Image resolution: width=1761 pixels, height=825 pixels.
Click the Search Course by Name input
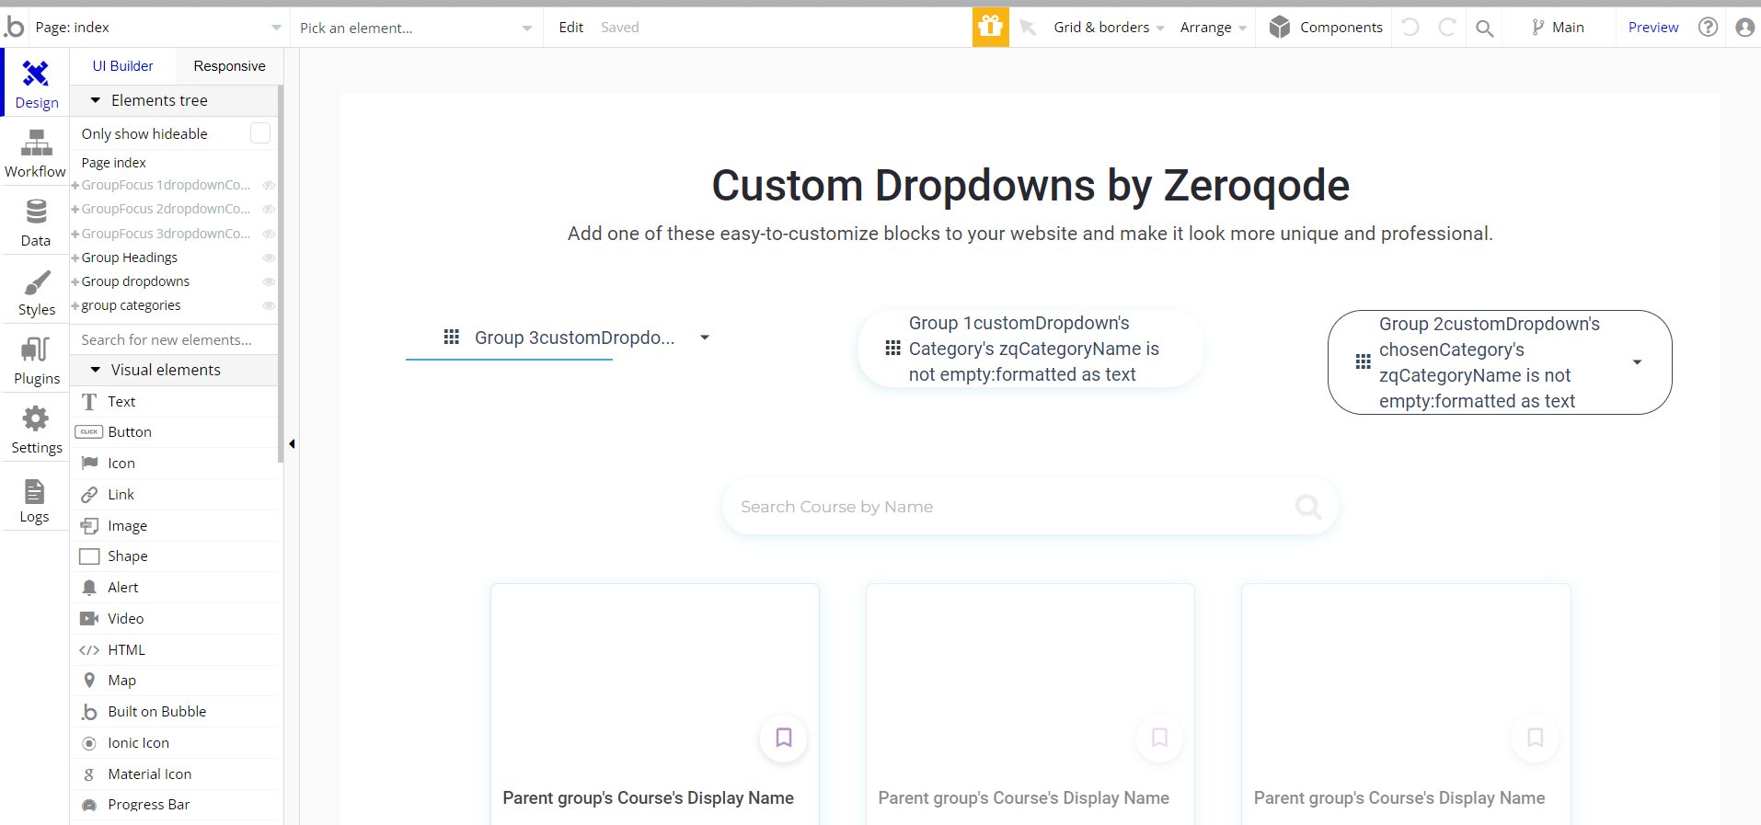tap(1030, 507)
